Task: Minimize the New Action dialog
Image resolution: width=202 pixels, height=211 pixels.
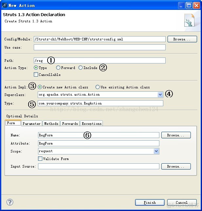Action: click(x=181, y=6)
